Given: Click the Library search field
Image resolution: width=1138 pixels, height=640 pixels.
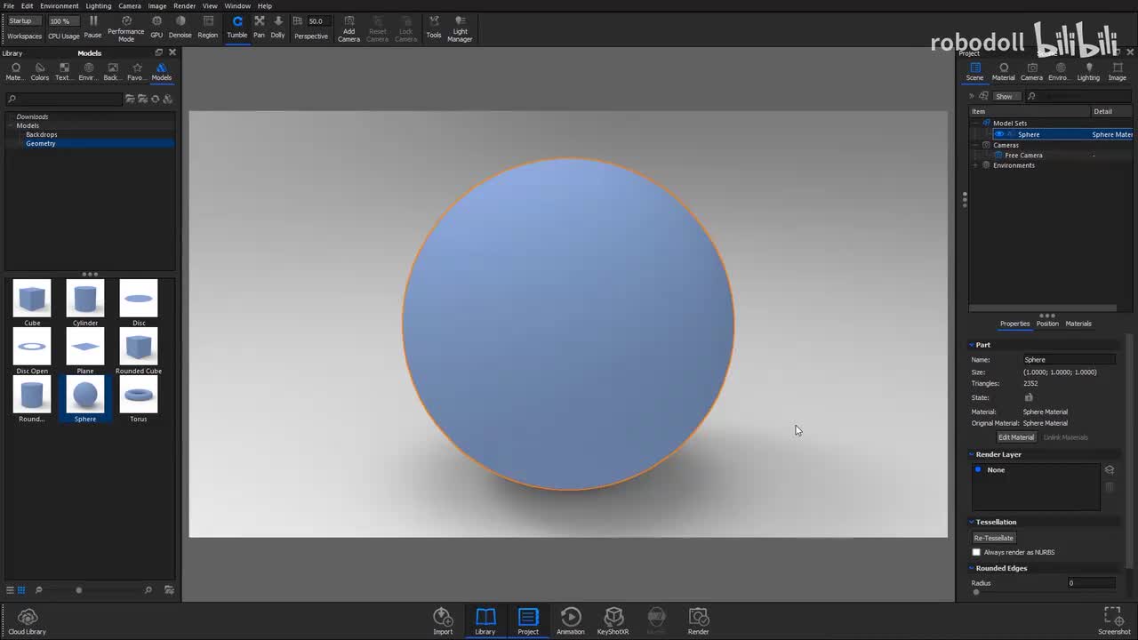Looking at the screenshot, I should 64,99.
